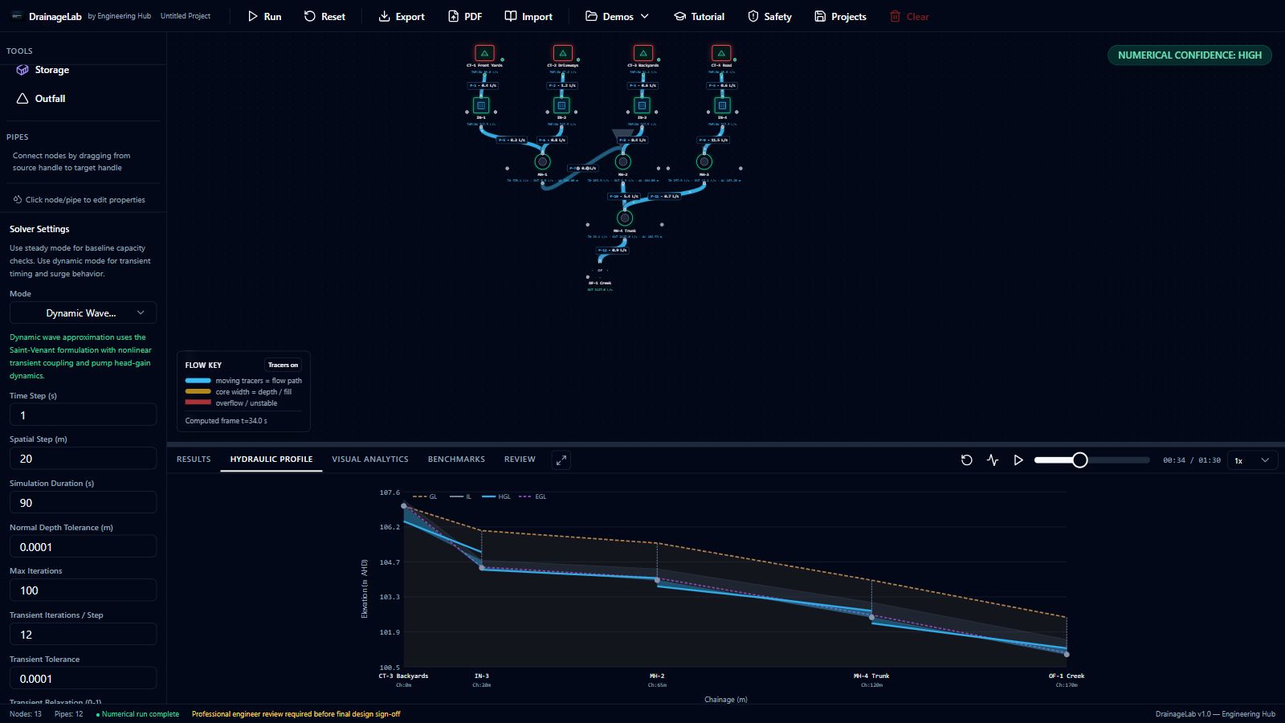The height and width of the screenshot is (723, 1285).
Task: Select the P-12 pipe label
Action: point(613,250)
